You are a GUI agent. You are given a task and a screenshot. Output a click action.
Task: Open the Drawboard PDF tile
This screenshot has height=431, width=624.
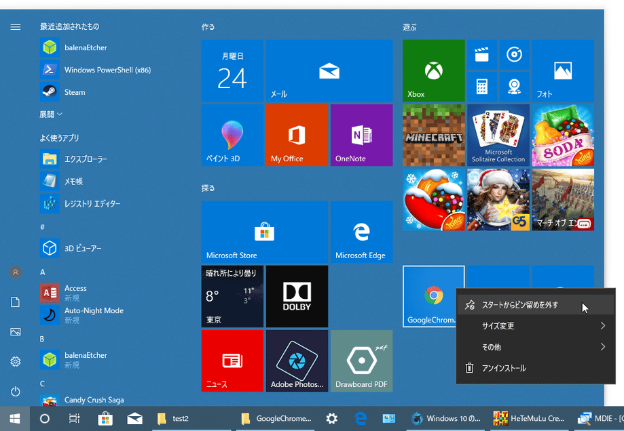pos(361,361)
